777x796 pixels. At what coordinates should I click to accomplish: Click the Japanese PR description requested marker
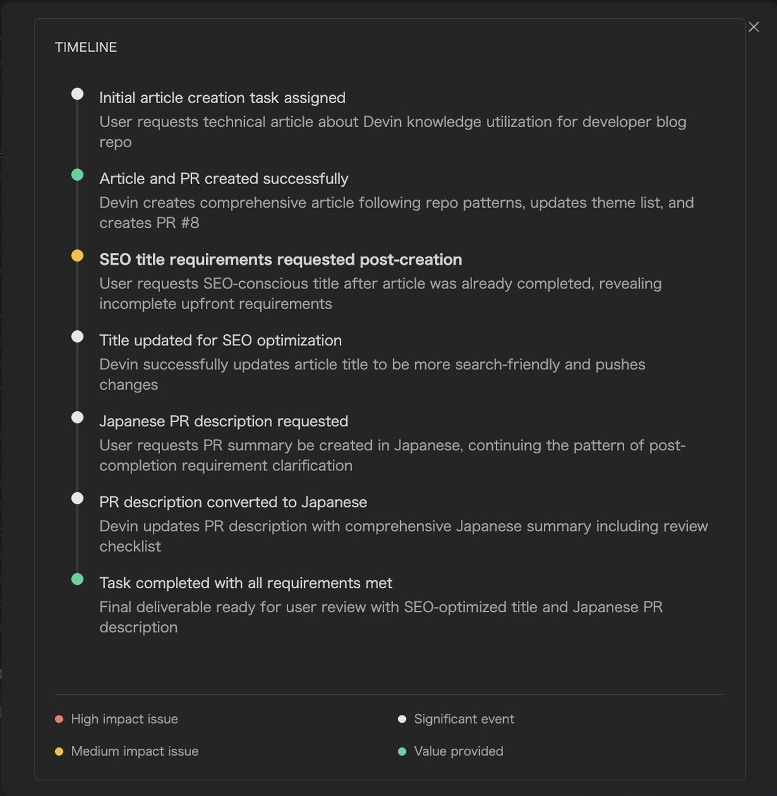point(77,418)
